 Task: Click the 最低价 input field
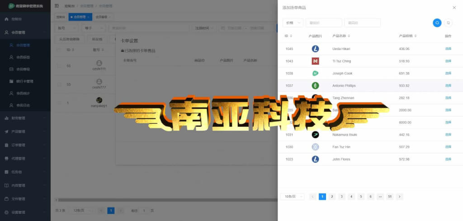[324, 23]
